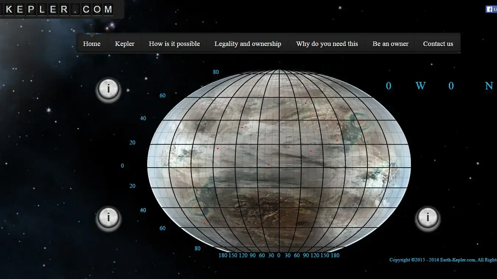The height and width of the screenshot is (279, 497).
Task: Select Be an owner menu item
Action: click(390, 44)
